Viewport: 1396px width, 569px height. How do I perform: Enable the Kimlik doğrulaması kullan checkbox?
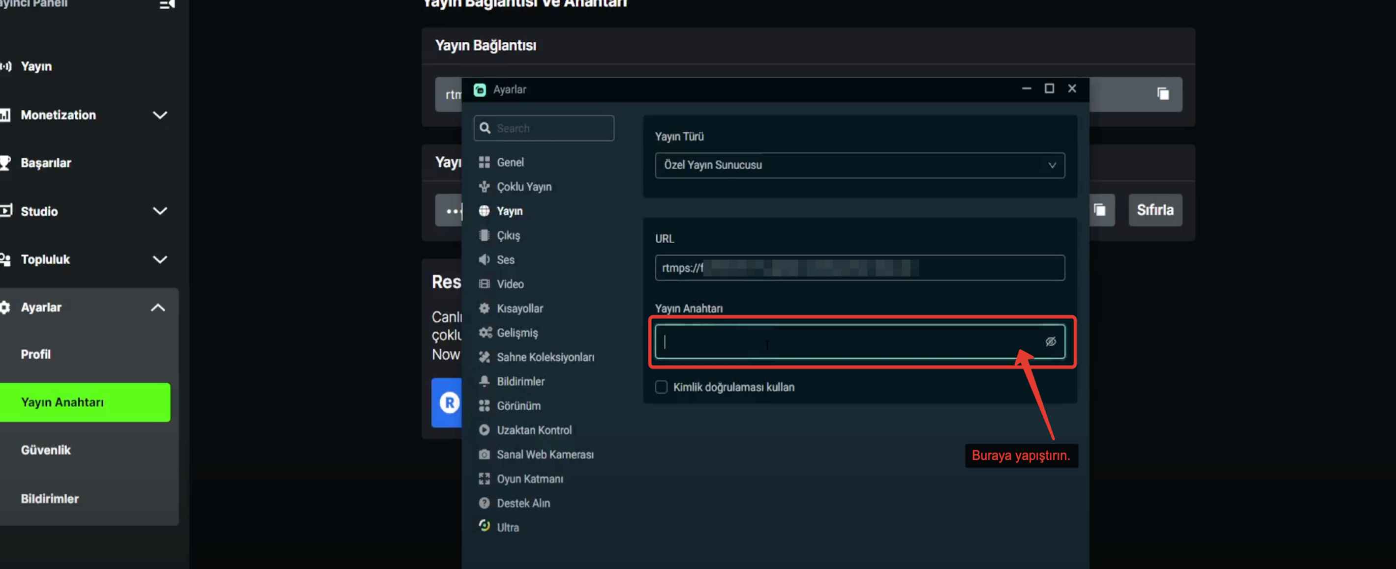click(661, 387)
